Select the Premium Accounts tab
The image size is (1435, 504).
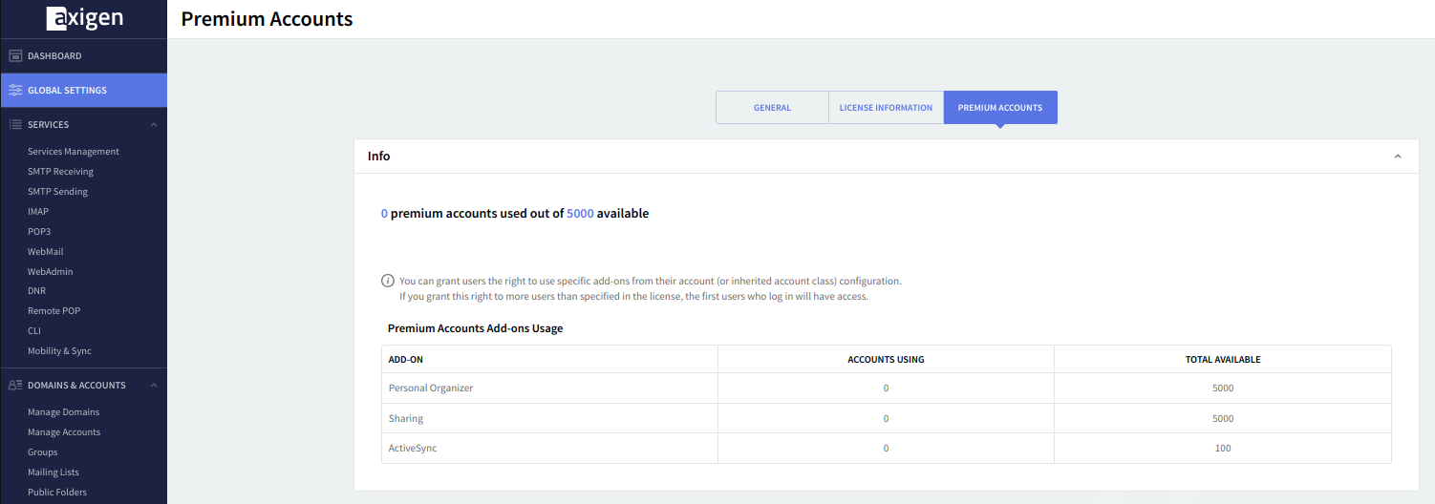999,108
